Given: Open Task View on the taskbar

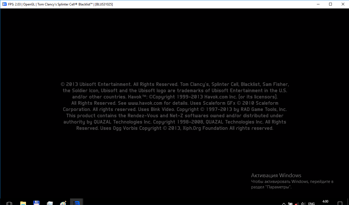Looking at the screenshot, I should pyautogui.click(x=9, y=203).
